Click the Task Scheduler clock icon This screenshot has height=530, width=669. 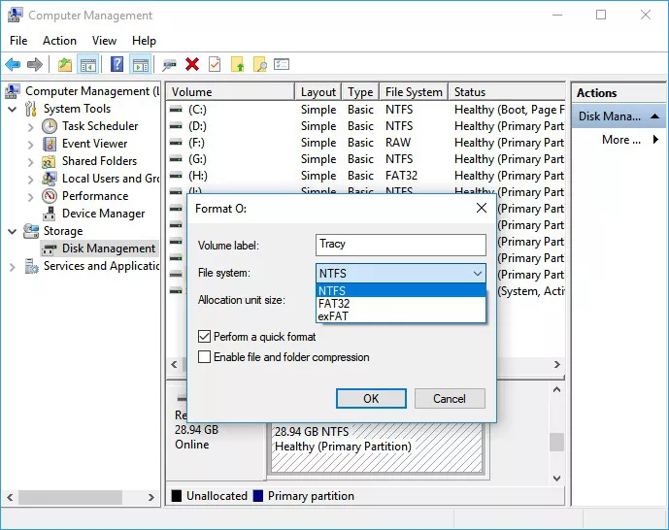[x=50, y=126]
